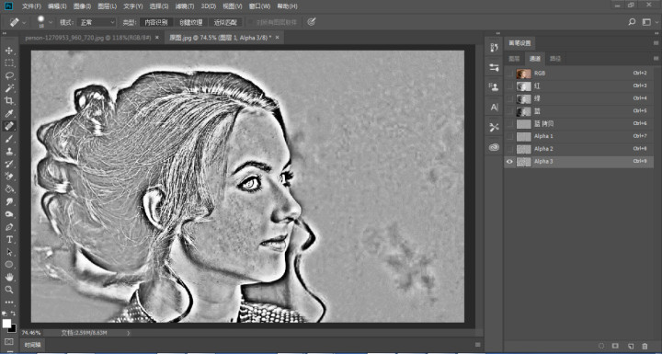The width and height of the screenshot is (662, 354).
Task: Show the 红 channel visibility
Action: (x=510, y=86)
